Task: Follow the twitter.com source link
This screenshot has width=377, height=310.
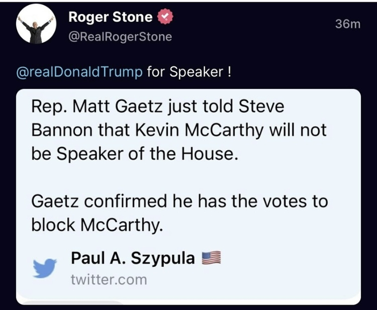Action: (108, 279)
